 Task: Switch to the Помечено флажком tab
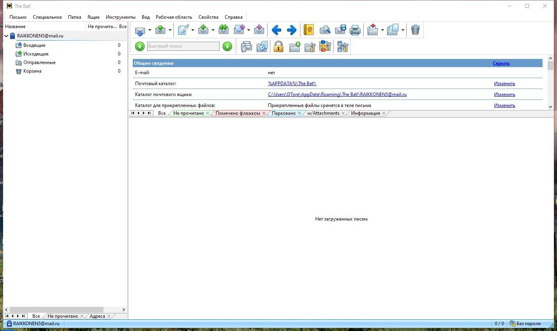[237, 113]
